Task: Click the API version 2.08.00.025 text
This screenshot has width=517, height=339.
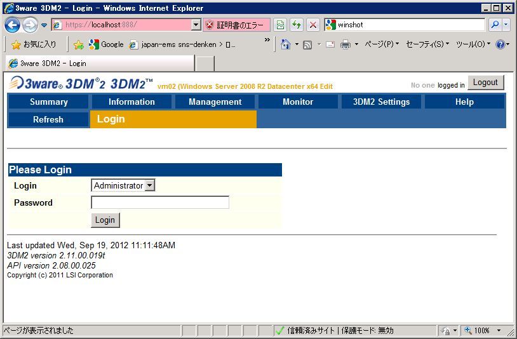Action: [x=51, y=265]
